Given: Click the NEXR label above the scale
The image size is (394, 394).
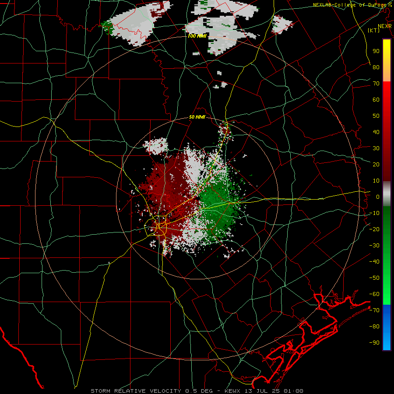Looking at the screenshot, I should [385, 26].
